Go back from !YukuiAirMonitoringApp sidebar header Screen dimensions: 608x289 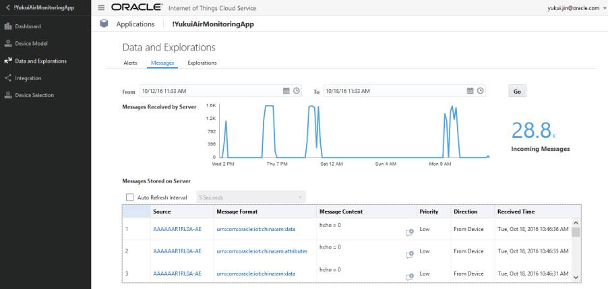click(x=7, y=7)
